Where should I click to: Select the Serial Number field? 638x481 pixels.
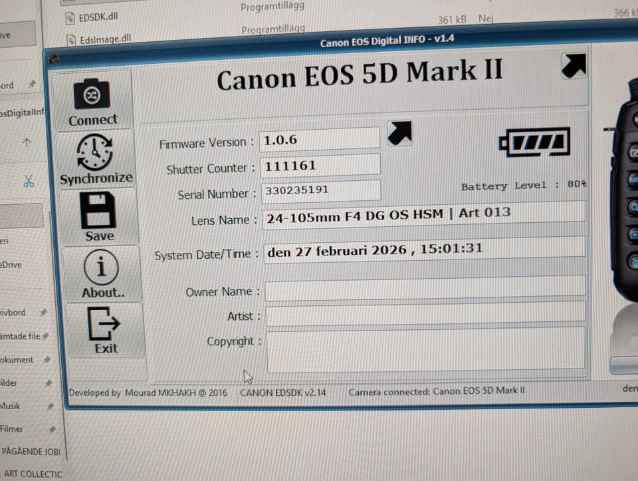[321, 190]
